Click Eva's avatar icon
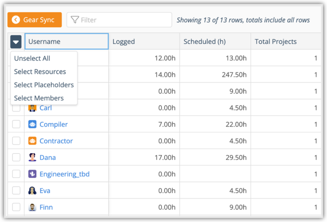Screen dimensions: 327x222 [32, 191]
